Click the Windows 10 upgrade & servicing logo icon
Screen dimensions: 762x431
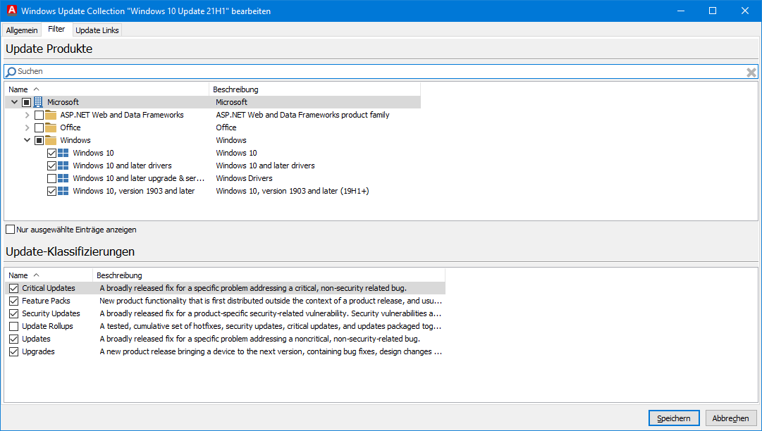pos(63,178)
